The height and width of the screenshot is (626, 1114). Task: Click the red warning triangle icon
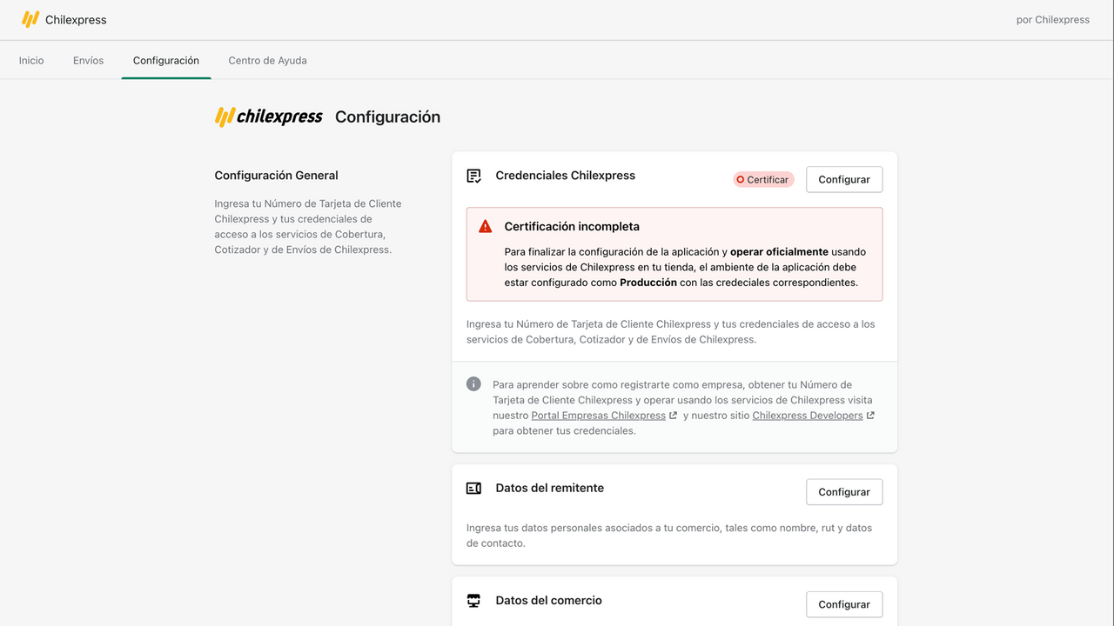tap(486, 226)
